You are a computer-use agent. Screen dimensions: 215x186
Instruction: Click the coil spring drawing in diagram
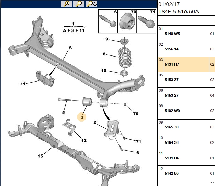point(125,58)
